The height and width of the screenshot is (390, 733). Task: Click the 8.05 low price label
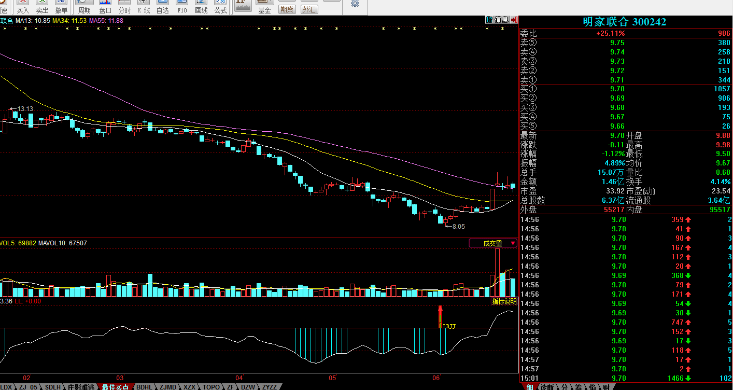[x=458, y=227]
